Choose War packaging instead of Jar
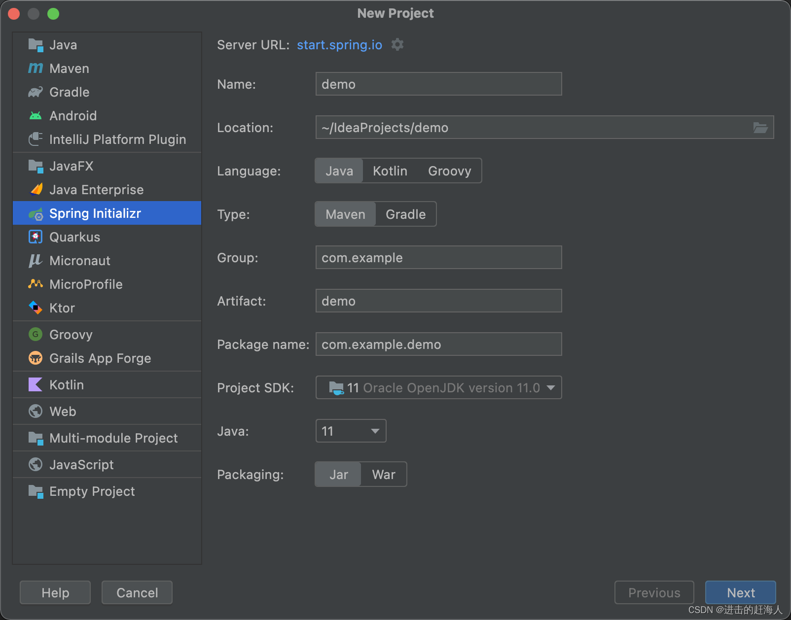This screenshot has width=791, height=620. (383, 474)
